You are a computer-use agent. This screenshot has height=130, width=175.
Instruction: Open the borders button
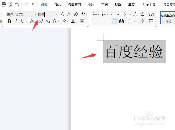click(x=151, y=21)
